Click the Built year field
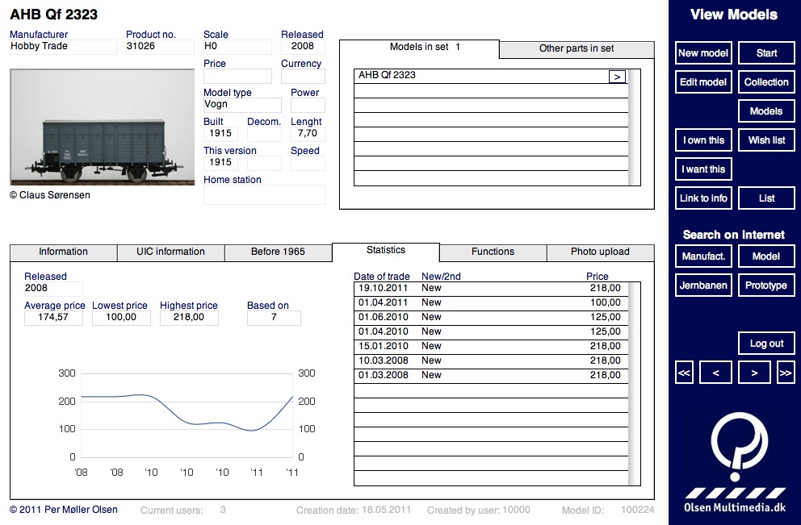 220,134
